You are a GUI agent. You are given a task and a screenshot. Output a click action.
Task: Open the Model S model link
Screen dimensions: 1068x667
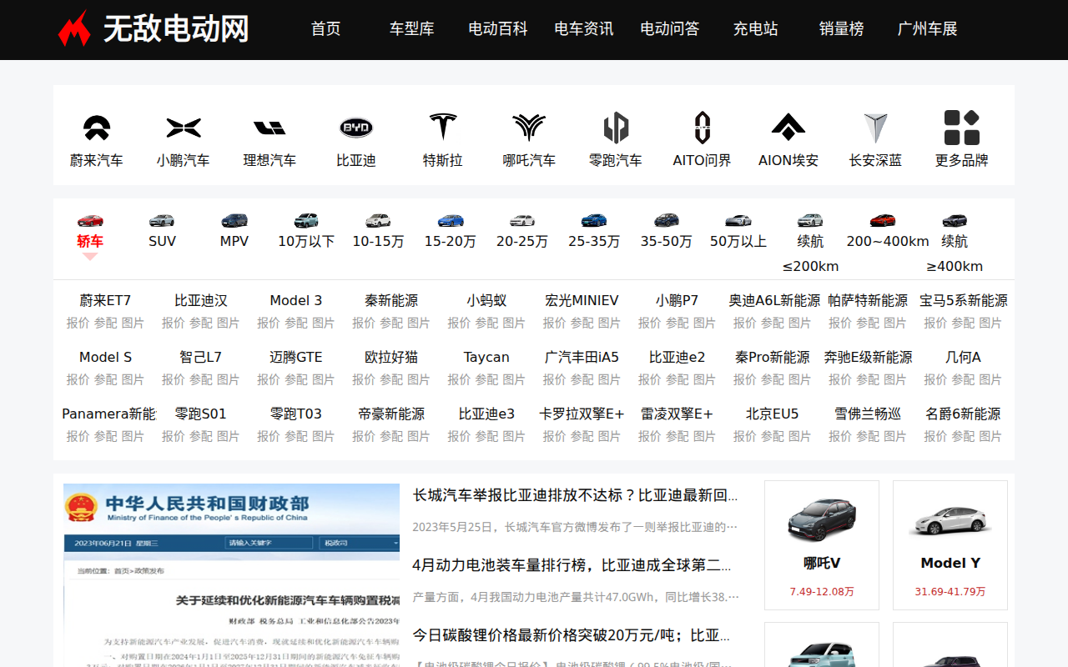105,357
